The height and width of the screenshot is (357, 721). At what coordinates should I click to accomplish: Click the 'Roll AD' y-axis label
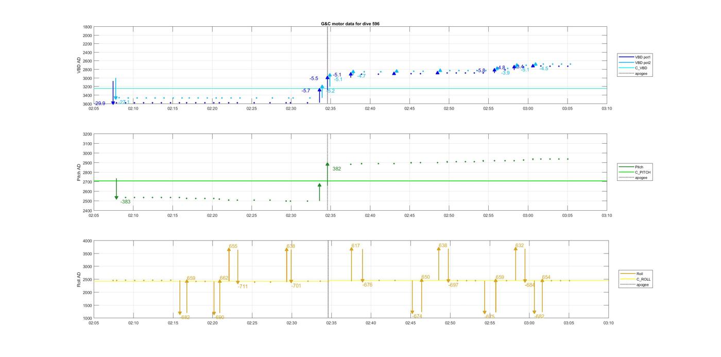(79, 279)
